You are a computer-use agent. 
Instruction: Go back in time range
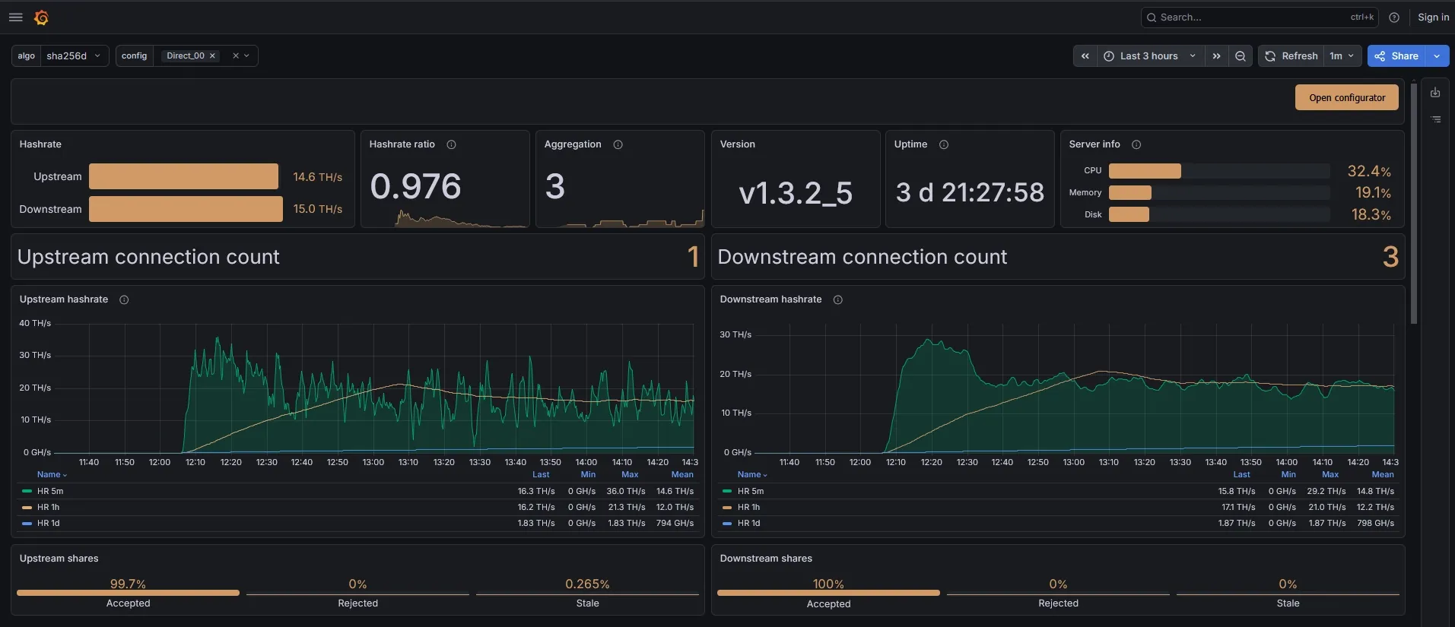point(1085,55)
